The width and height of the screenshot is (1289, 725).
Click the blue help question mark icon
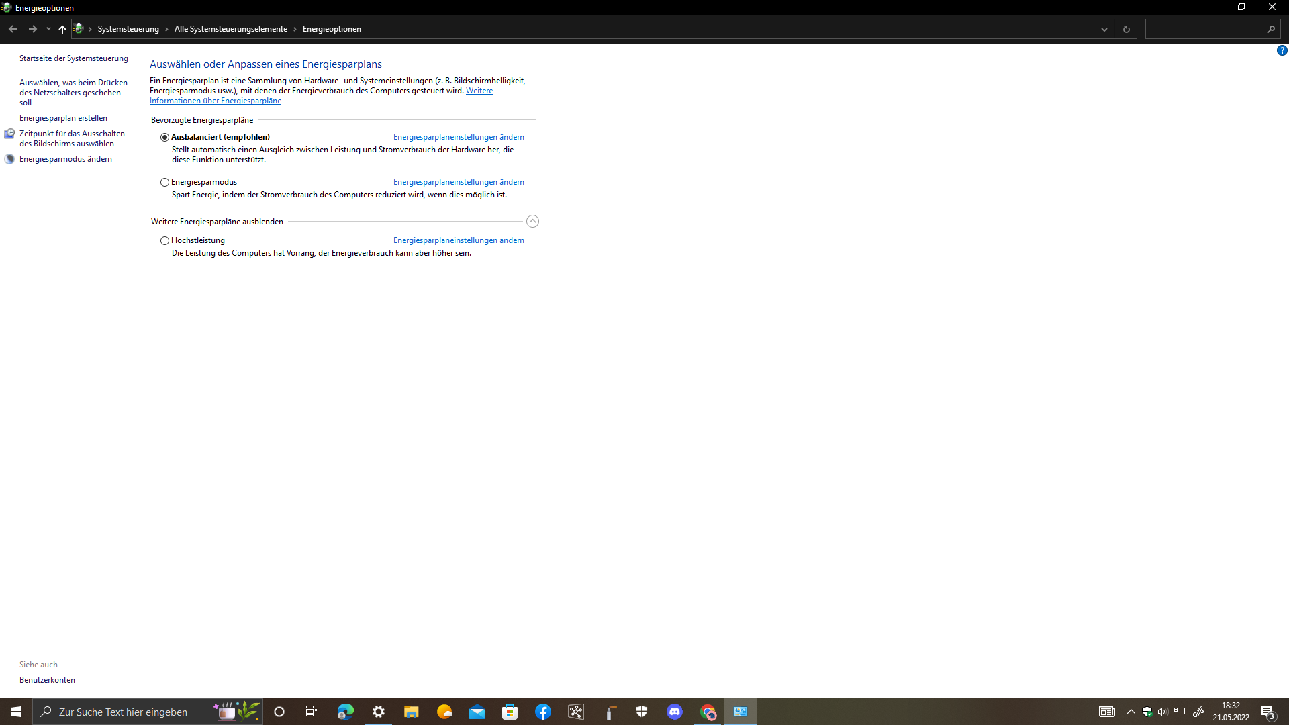point(1282,50)
